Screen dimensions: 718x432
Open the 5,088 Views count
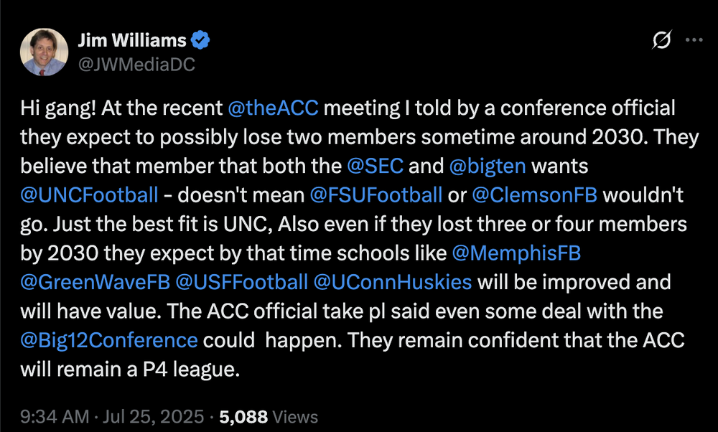tap(269, 416)
